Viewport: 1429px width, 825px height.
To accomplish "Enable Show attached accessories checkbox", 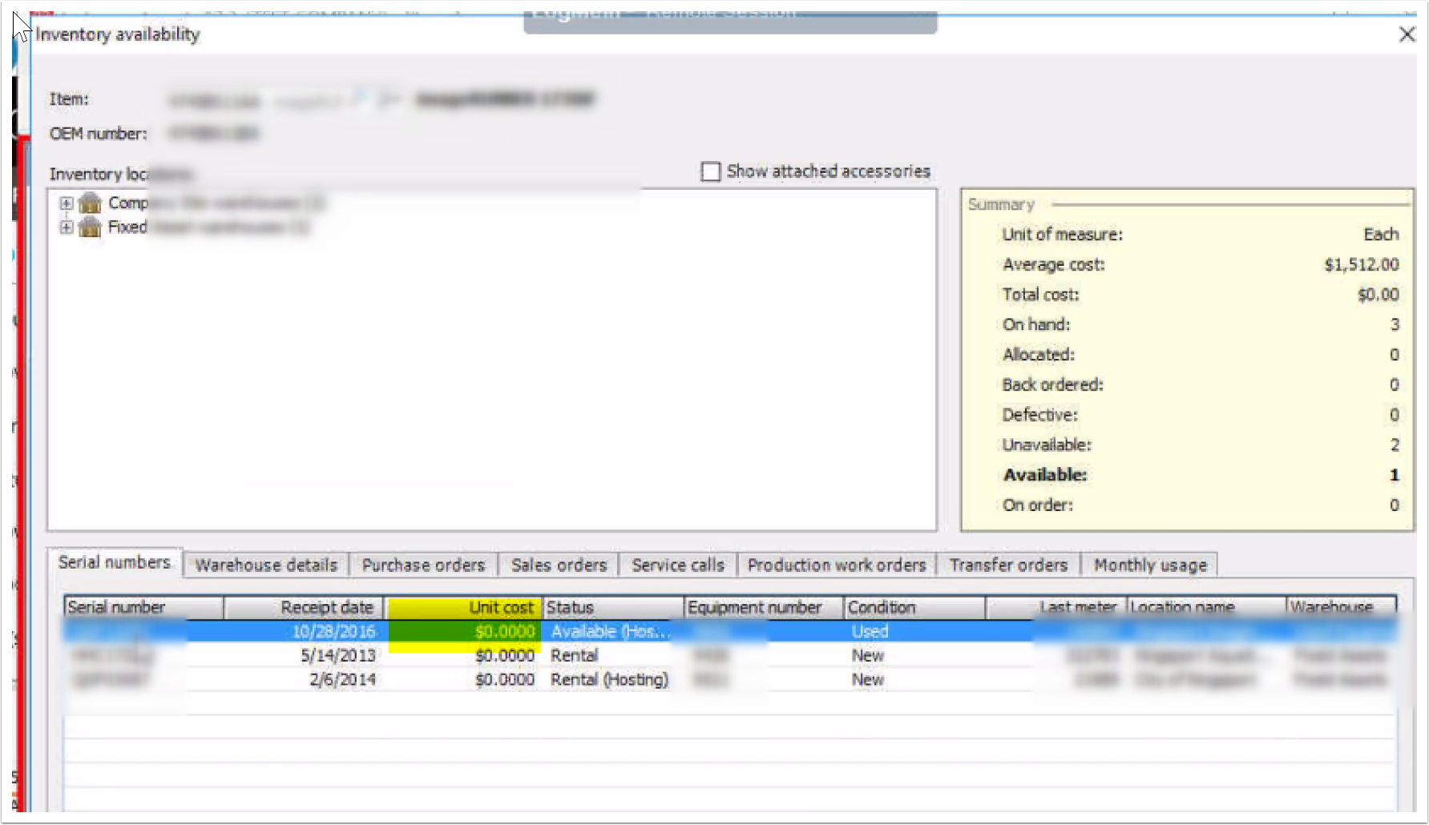I will pos(710,171).
